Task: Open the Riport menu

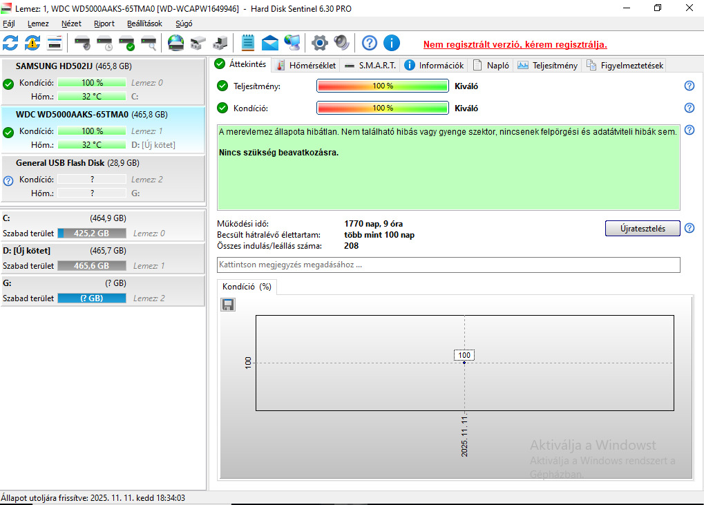Action: point(104,23)
